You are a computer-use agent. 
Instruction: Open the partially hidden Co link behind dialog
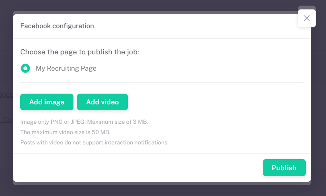pos(6,119)
